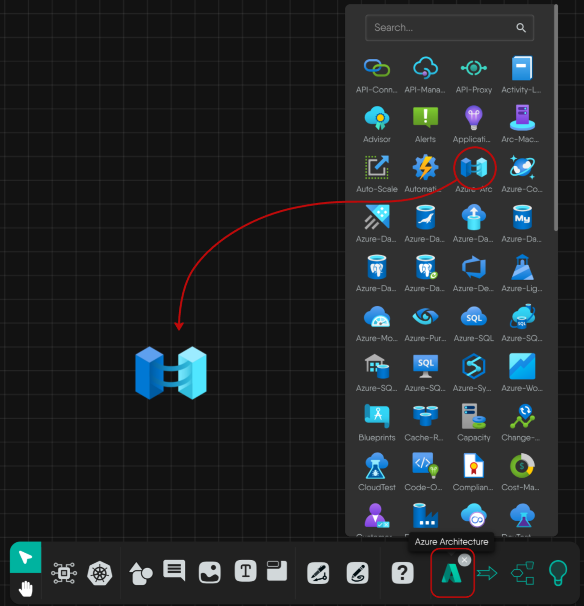Image resolution: width=584 pixels, height=606 pixels.
Task: Select the Azure Arc shape on canvas
Action: (x=171, y=373)
